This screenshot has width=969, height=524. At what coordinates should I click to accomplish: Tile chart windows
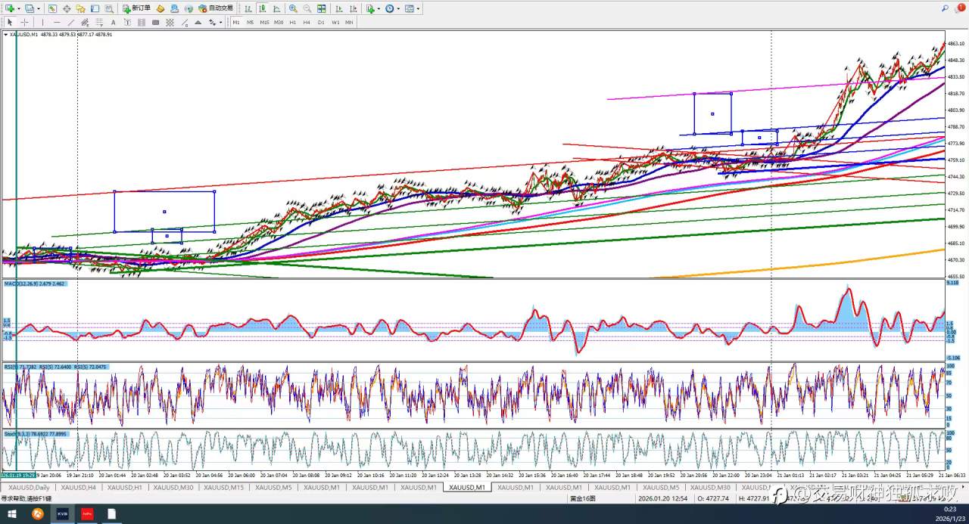coord(321,8)
